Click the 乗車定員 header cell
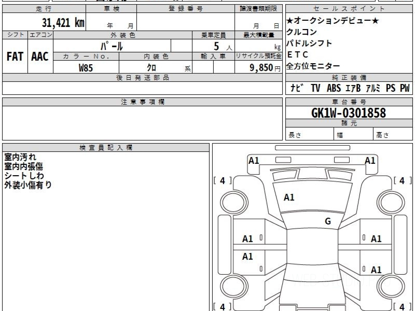The image size is (415, 311). point(213,35)
